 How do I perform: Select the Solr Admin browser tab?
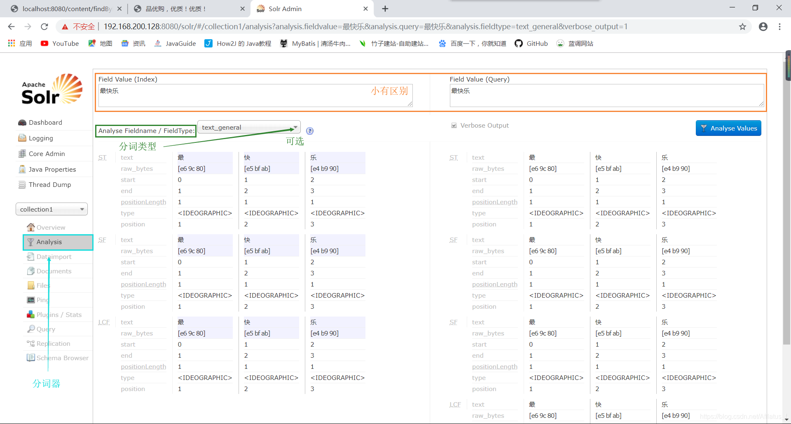(x=311, y=9)
